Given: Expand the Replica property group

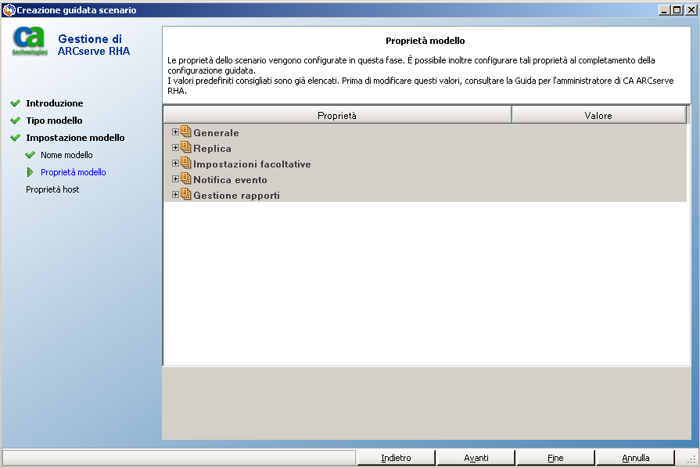Looking at the screenshot, I should click(175, 148).
